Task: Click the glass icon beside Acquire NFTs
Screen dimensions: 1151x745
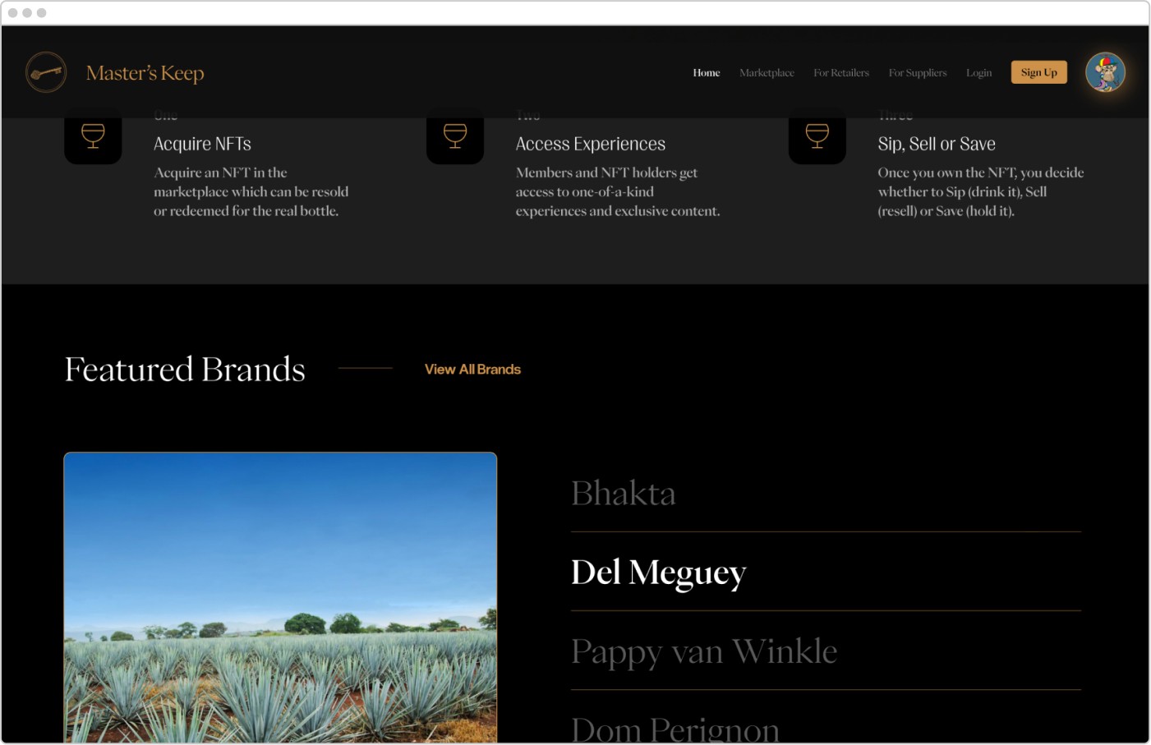Action: click(93, 136)
